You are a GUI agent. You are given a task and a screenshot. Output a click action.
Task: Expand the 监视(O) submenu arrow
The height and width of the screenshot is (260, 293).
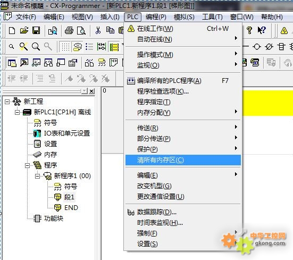tap(236, 64)
